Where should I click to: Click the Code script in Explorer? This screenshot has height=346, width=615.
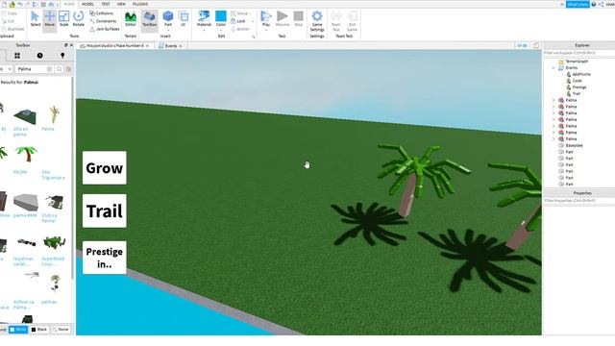pyautogui.click(x=577, y=81)
